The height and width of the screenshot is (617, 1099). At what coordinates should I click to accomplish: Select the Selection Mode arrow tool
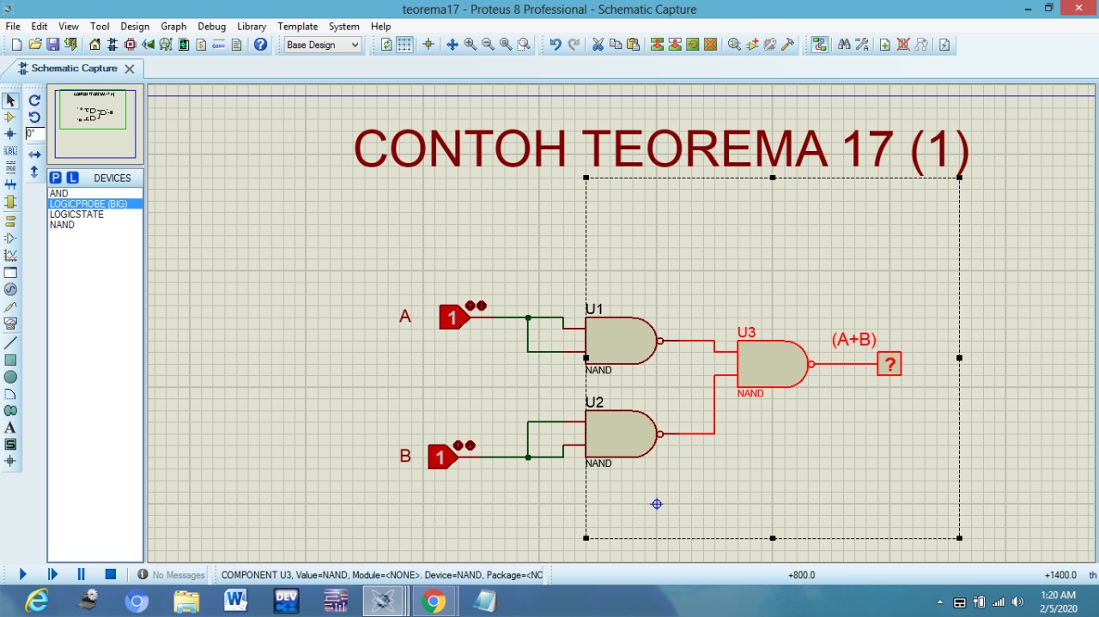[10, 100]
